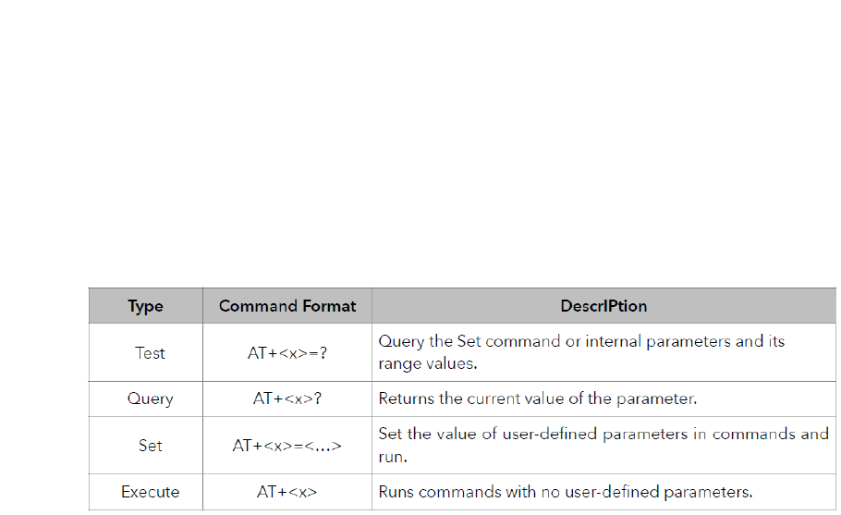Viewport: 841px width, 515px height.
Task: Click the Command Format column header
Action: pos(286,306)
